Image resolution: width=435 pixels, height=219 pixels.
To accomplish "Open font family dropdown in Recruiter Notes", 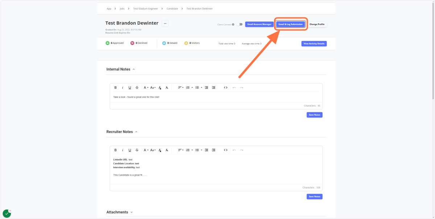I will 146,150.
